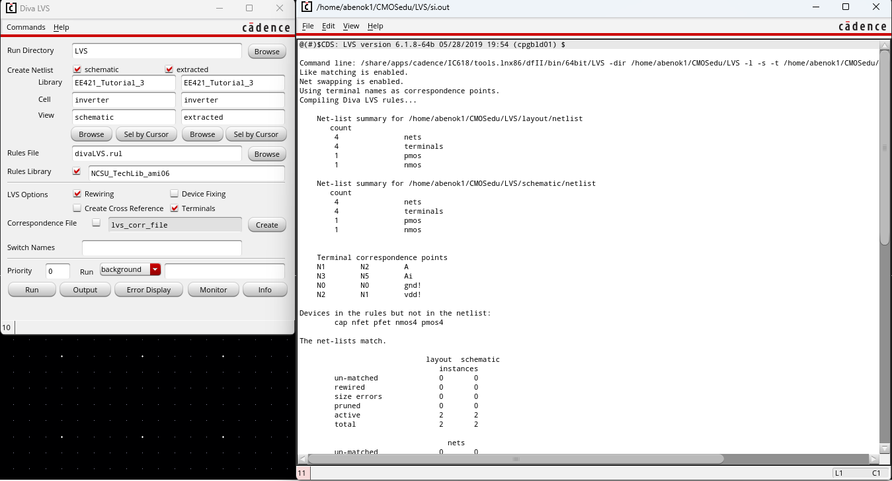Screen dimensions: 892x481
Task: Click the lvs_corr_file field
Action: tap(175, 225)
